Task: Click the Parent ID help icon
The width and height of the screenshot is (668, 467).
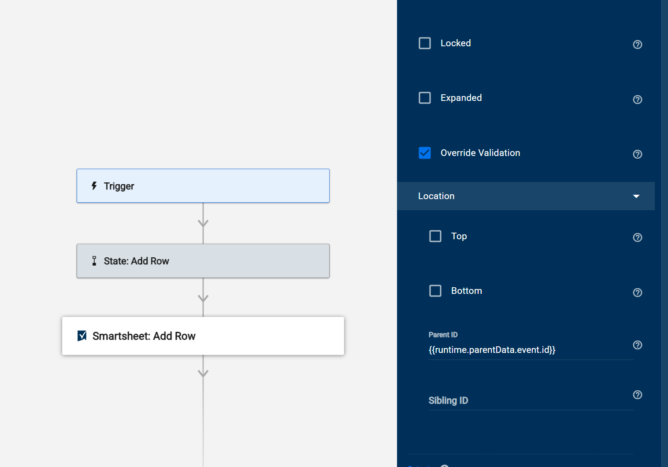Action: (637, 345)
